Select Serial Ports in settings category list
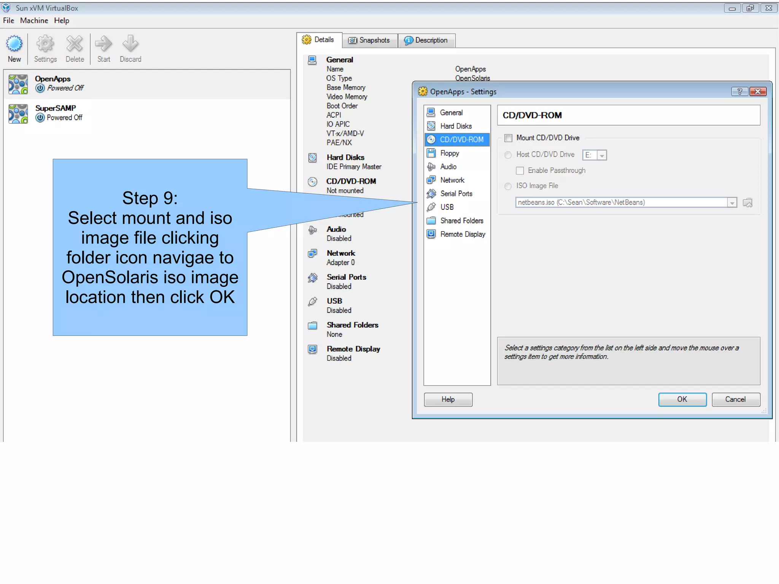 (456, 194)
